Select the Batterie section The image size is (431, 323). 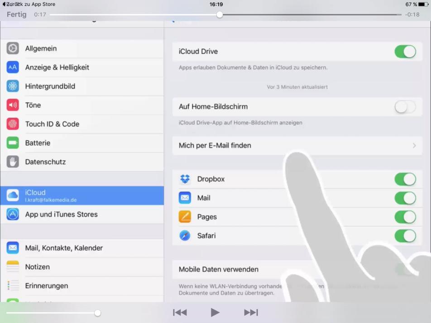[82, 143]
